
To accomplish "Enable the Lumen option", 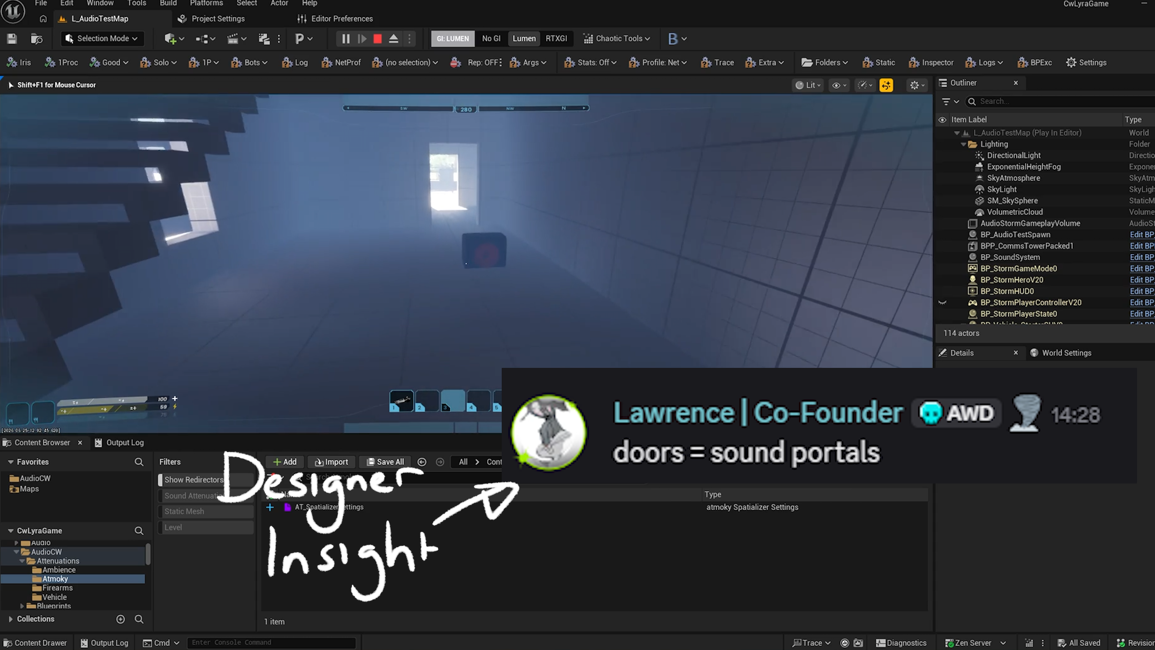I will coord(524,39).
